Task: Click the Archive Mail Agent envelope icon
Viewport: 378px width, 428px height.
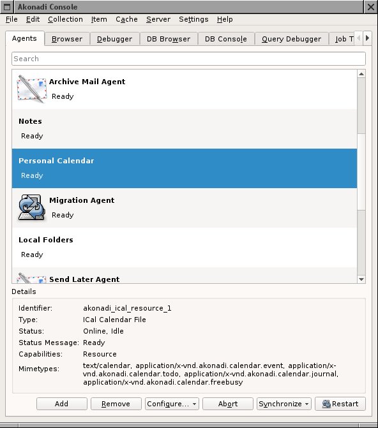Action: click(31, 89)
